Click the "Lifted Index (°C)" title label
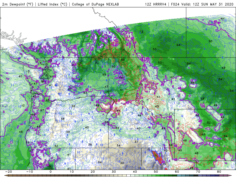This screenshot has width=236, height=177. pyautogui.click(x=53, y=4)
